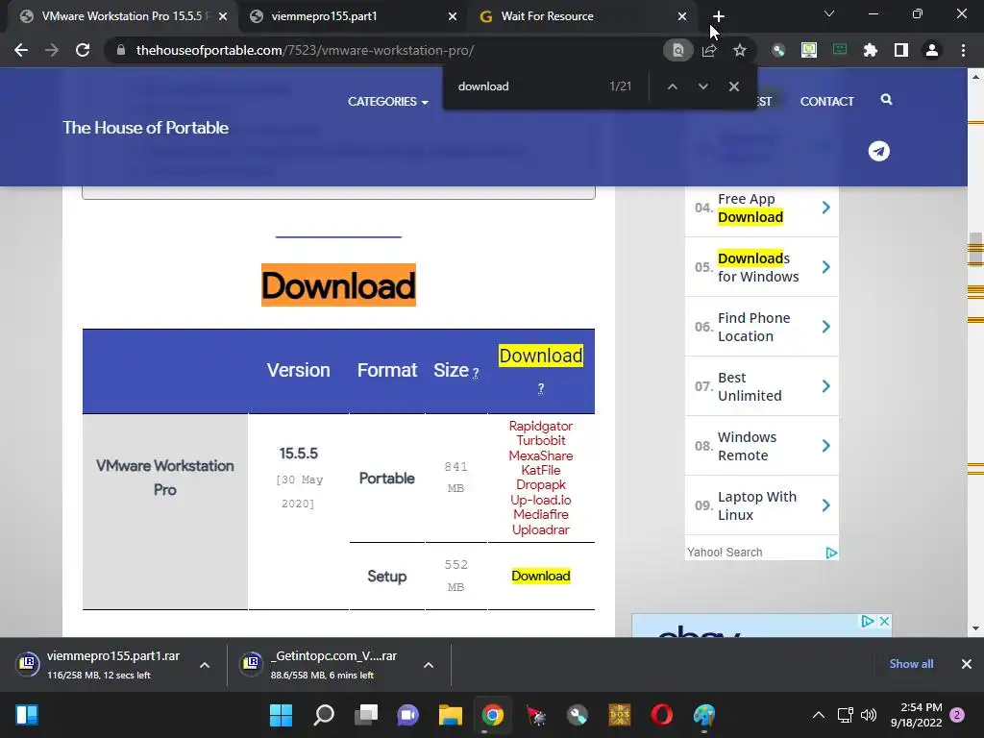Close the Wait For Resource tab
The height and width of the screenshot is (738, 984).
[x=682, y=16]
